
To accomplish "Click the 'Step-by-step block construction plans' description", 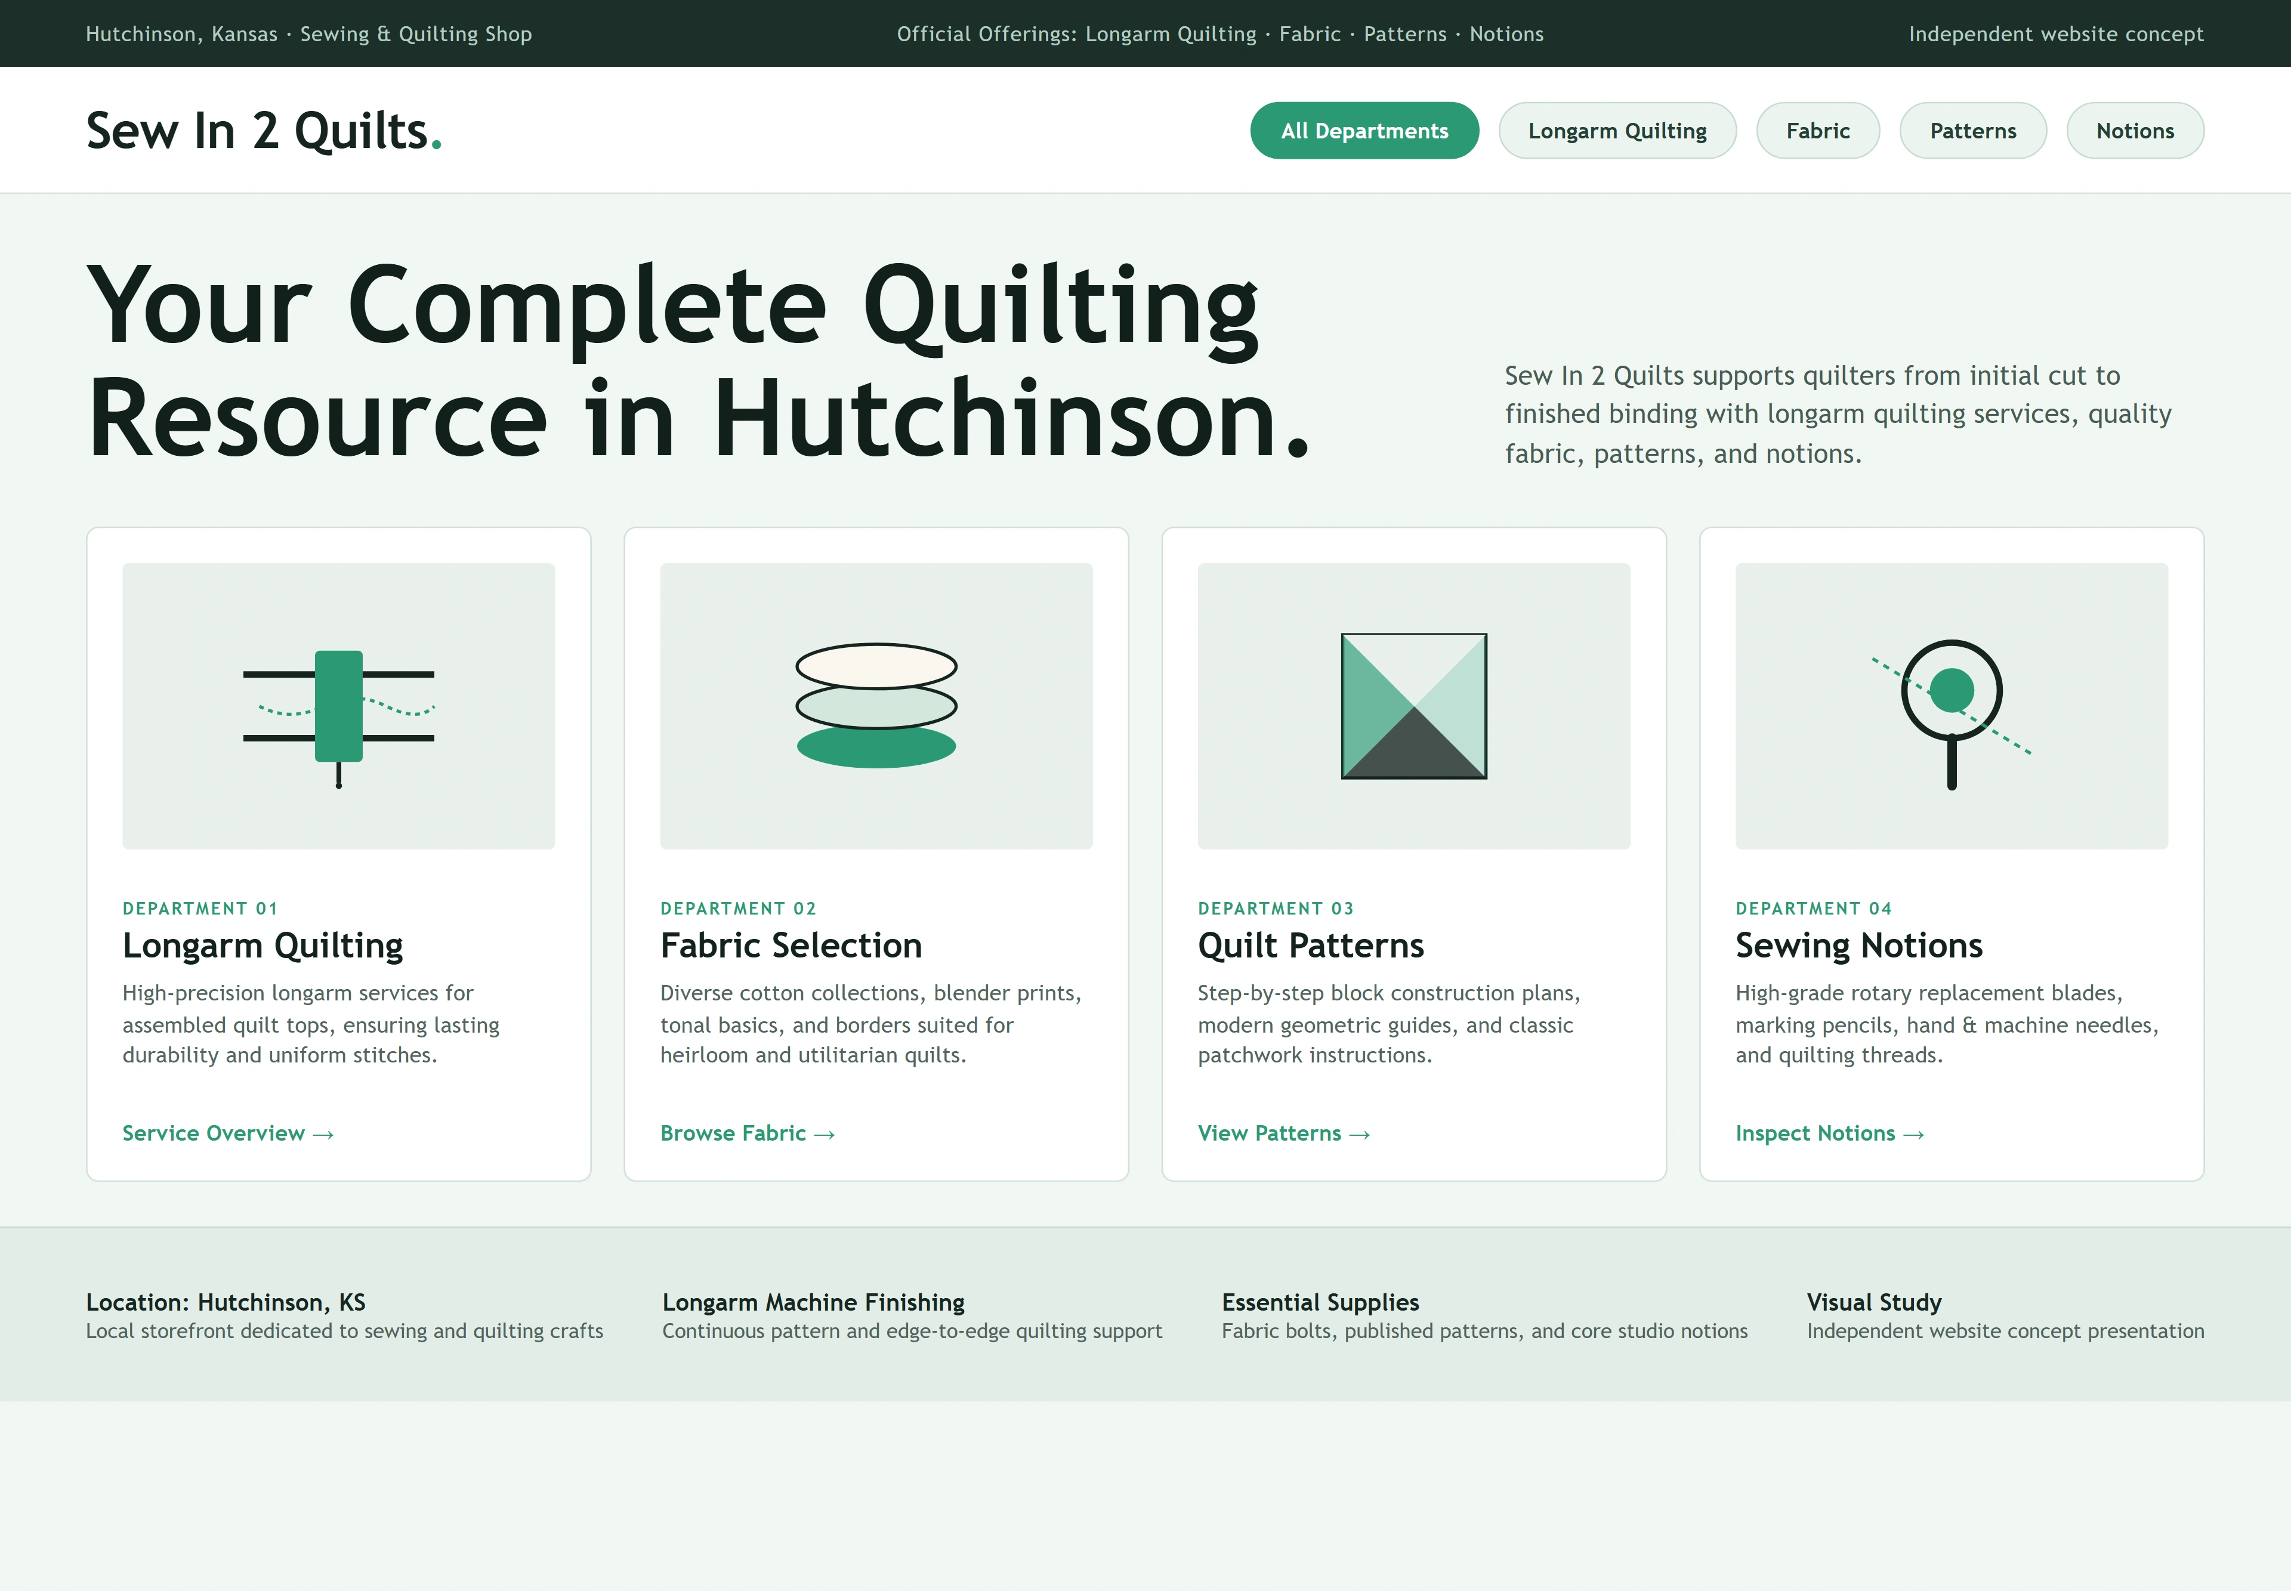I will click(x=1389, y=1024).
